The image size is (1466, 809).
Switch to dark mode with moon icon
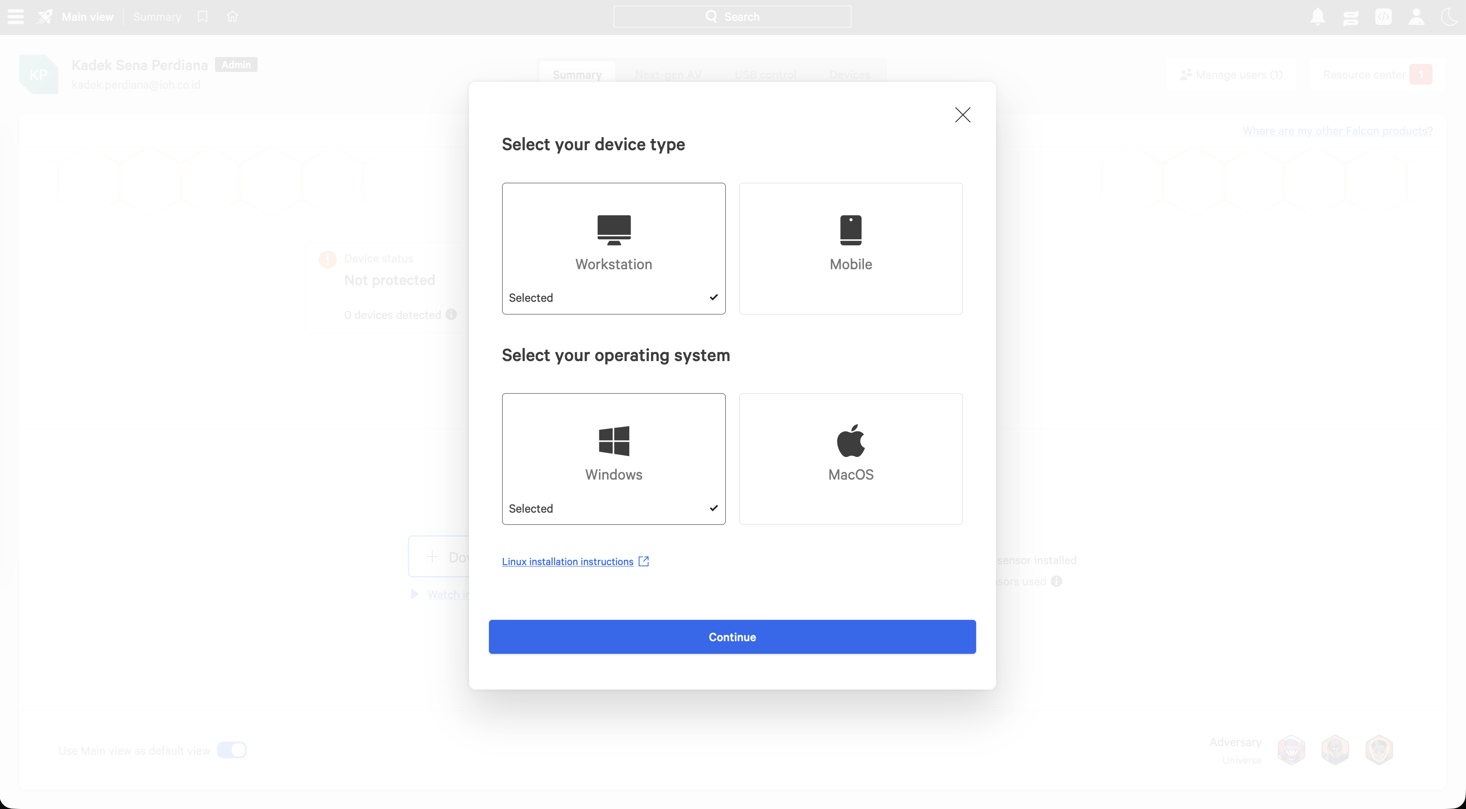1450,16
